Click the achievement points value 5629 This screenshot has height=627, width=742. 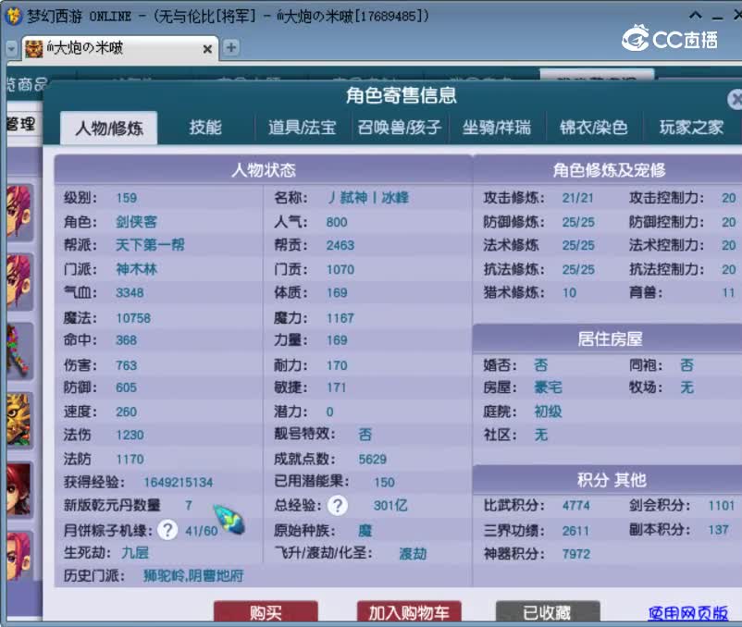click(373, 459)
